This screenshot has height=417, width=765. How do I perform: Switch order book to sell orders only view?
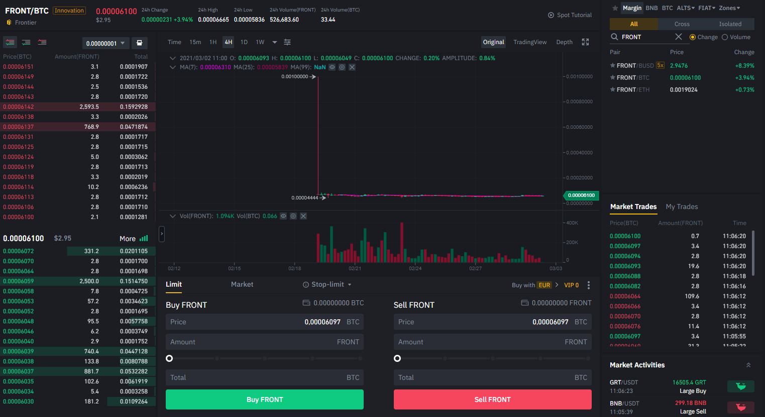42,43
